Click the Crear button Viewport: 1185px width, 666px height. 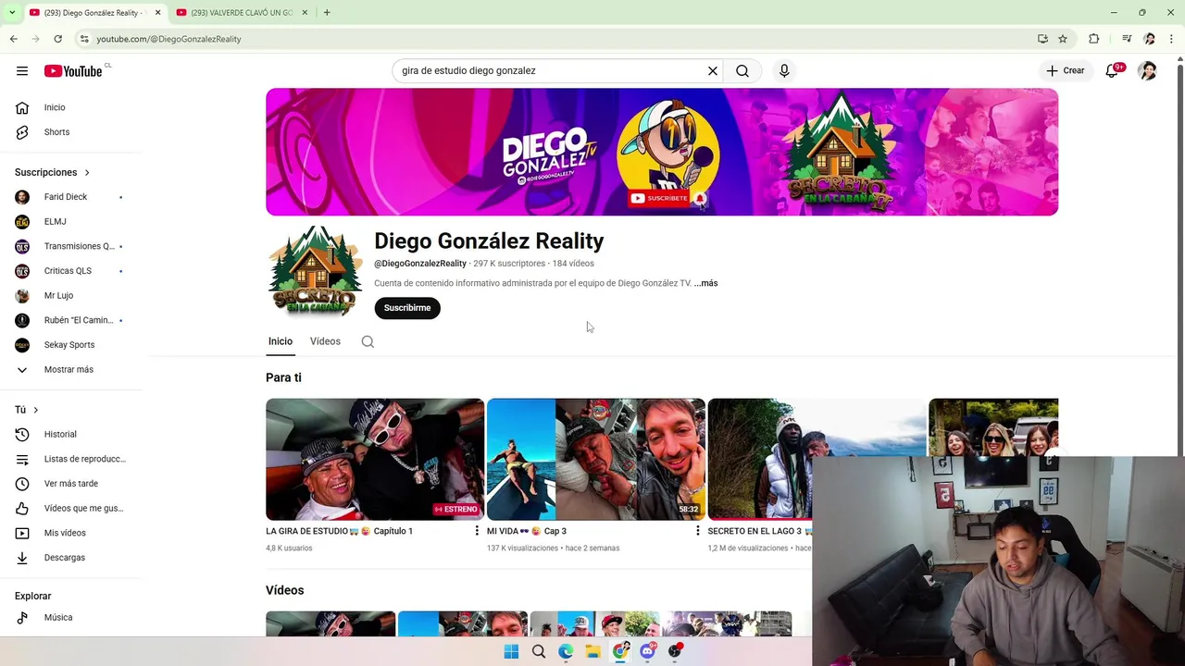[x=1065, y=70]
